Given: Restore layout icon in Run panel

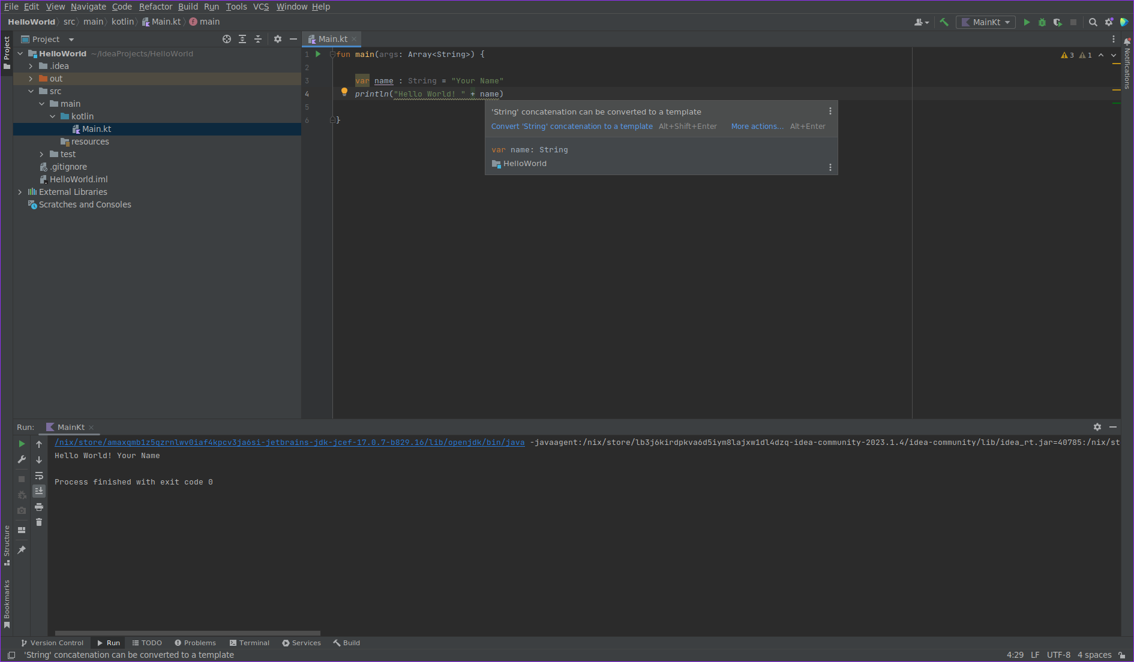Looking at the screenshot, I should [22, 530].
